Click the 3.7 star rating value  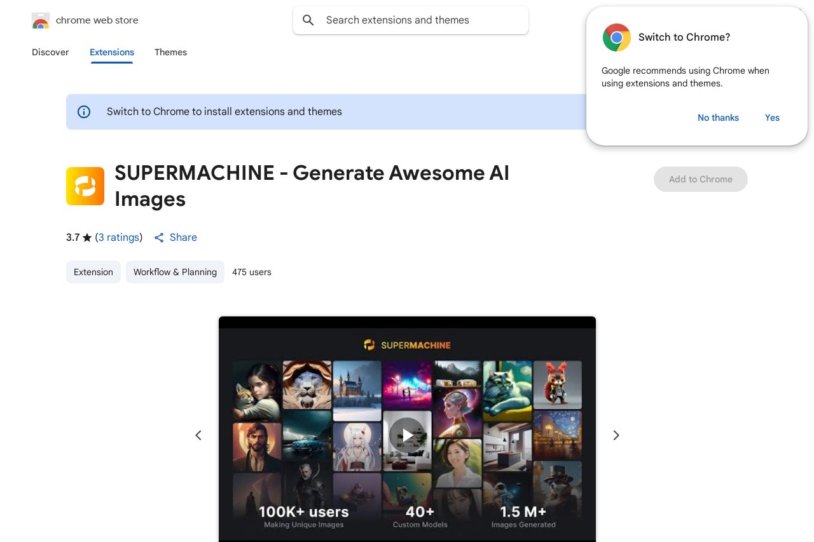pos(73,237)
